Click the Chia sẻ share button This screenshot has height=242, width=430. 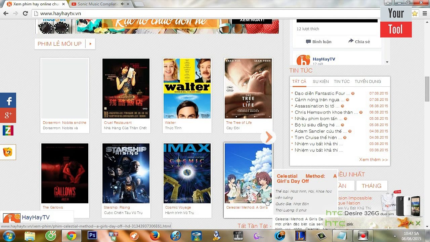(x=359, y=41)
